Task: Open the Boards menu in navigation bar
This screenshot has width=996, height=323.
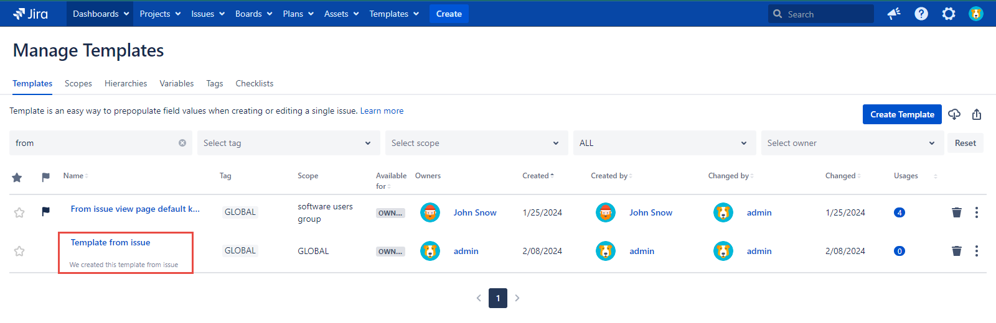Action: pyautogui.click(x=253, y=14)
